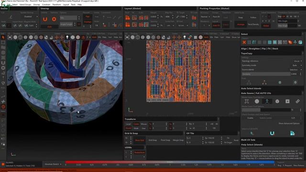Click the orange Optimize icon in Unwrap panel
The width and height of the screenshot is (306, 172).
[x=54, y=19]
